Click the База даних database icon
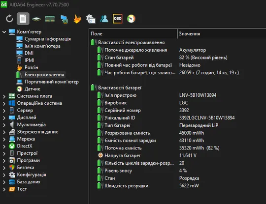The image size is (266, 204). [x=12, y=182]
